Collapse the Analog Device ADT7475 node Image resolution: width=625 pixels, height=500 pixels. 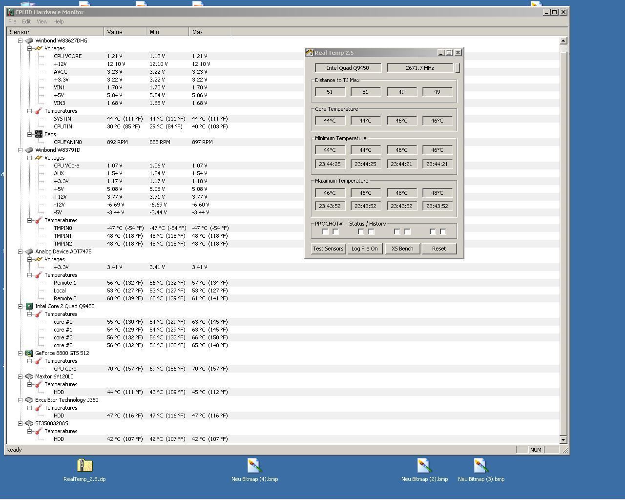tap(21, 251)
